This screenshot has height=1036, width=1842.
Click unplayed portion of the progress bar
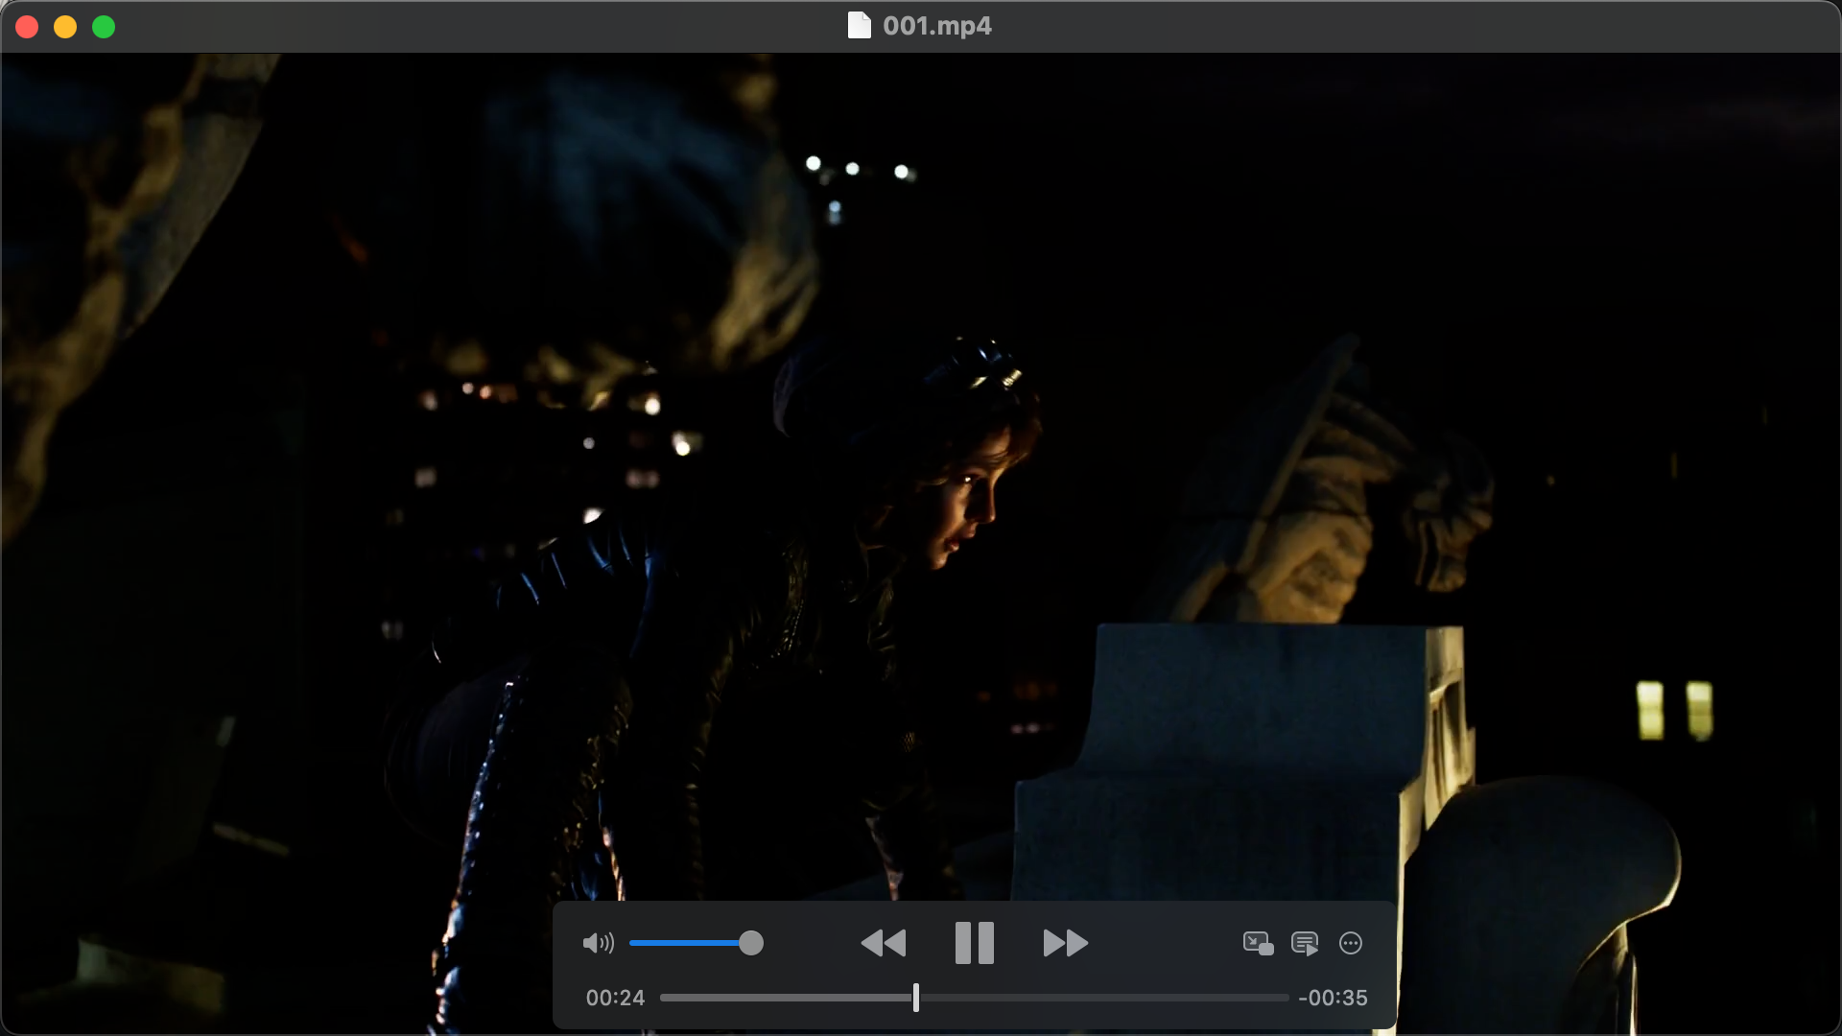click(1103, 998)
